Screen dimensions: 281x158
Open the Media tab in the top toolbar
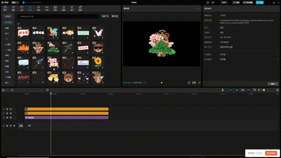(5, 8)
